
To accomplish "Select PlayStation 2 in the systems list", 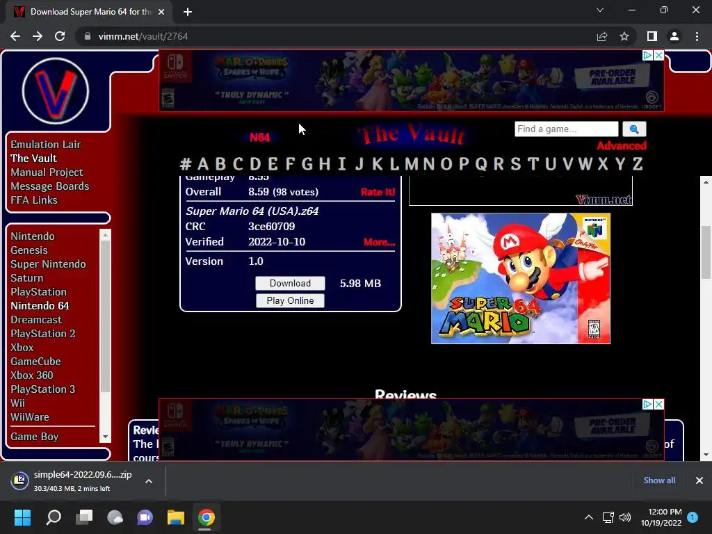I will tap(42, 334).
